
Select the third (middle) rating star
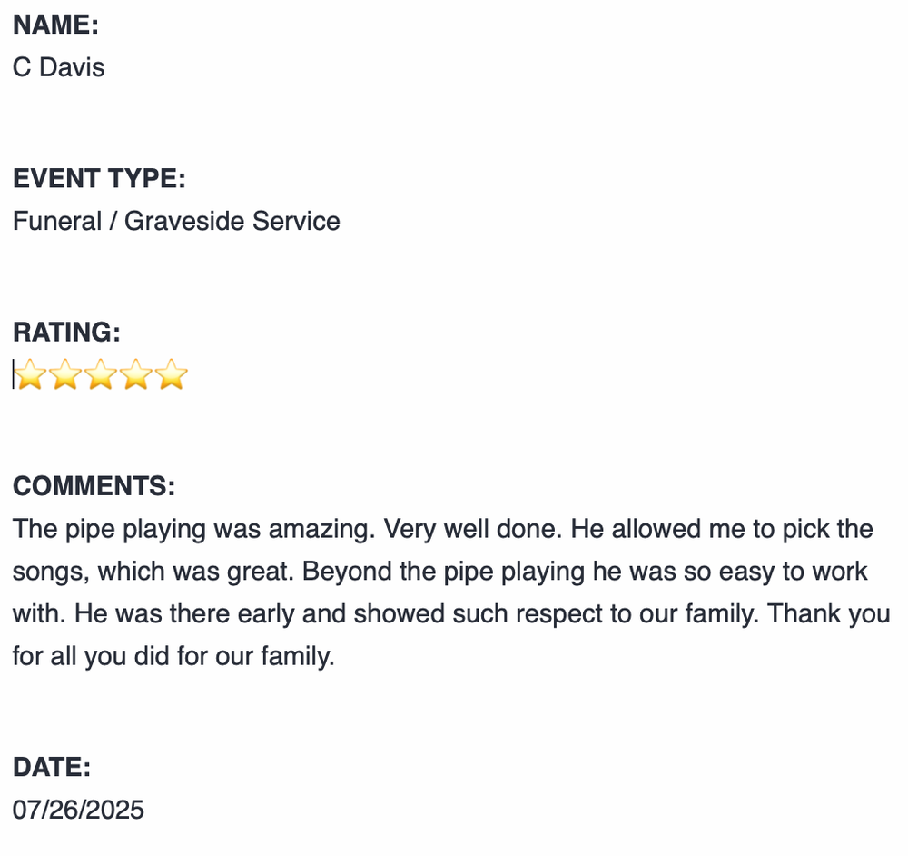tap(101, 374)
